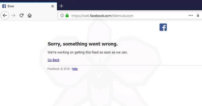Click the gray lock icon in the address bar
Image resolution: width=202 pixels, height=106 pixels.
(x=198, y=15)
